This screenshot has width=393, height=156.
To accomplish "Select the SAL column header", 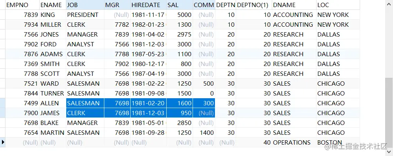I will [179, 5].
